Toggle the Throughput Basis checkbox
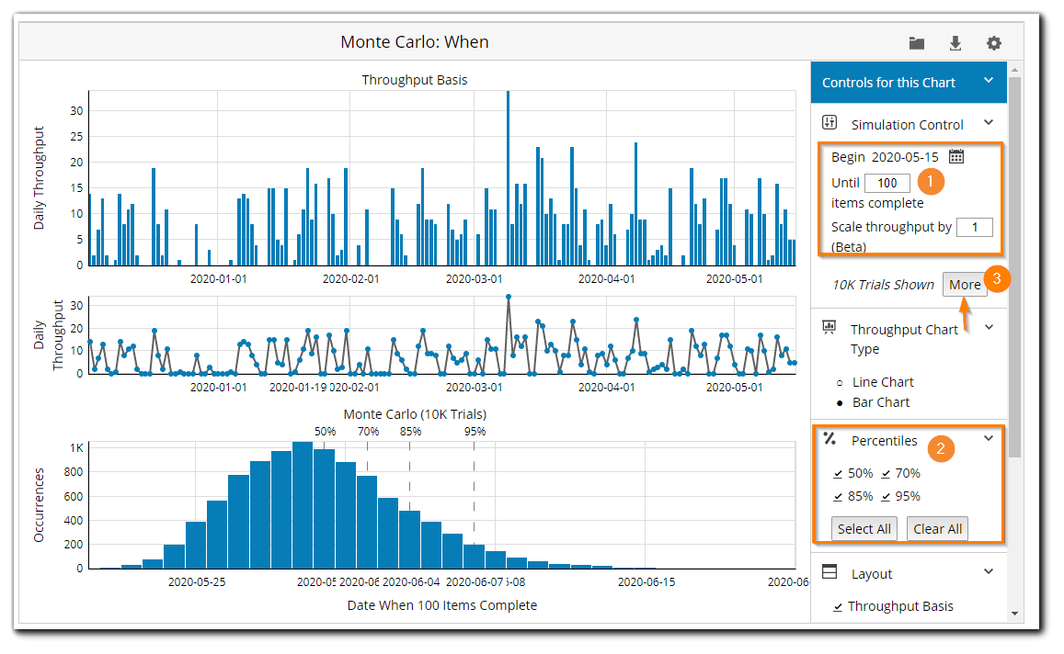1064x654 pixels. [x=840, y=605]
